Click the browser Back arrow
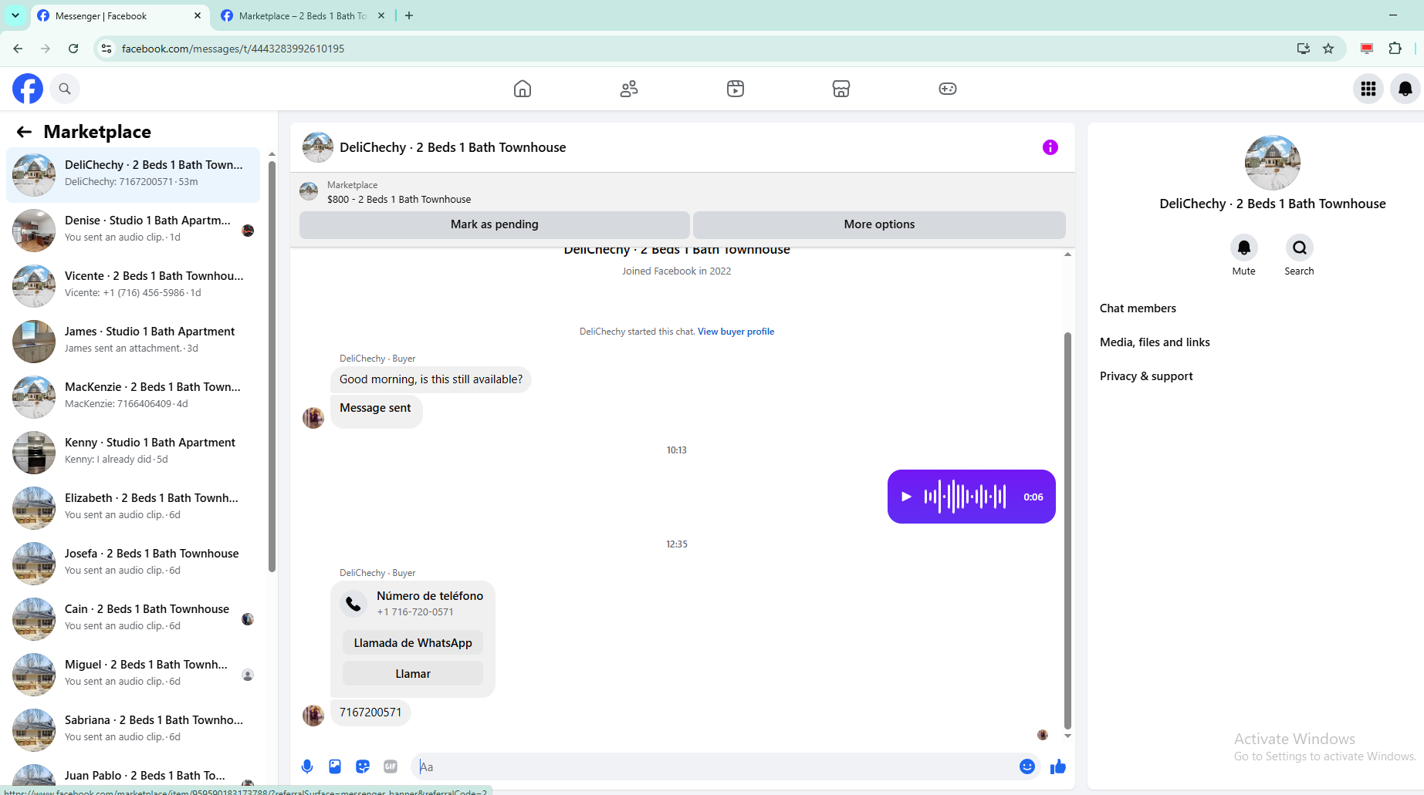The width and height of the screenshot is (1424, 795). (18, 49)
